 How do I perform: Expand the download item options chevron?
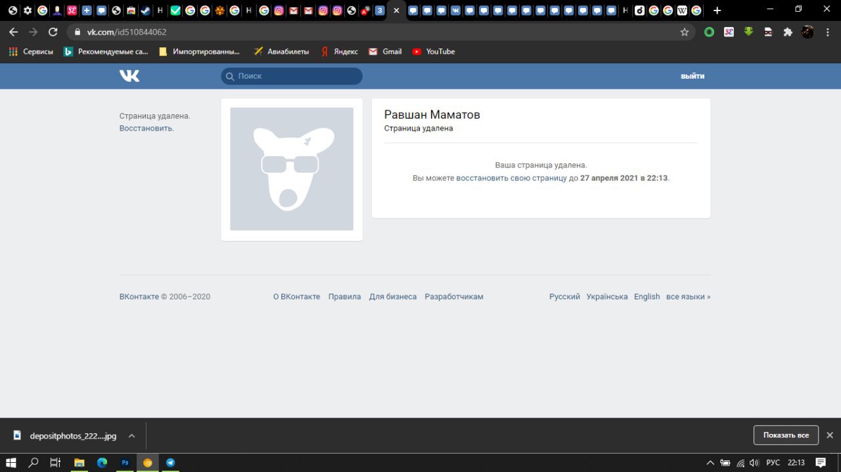tap(131, 435)
